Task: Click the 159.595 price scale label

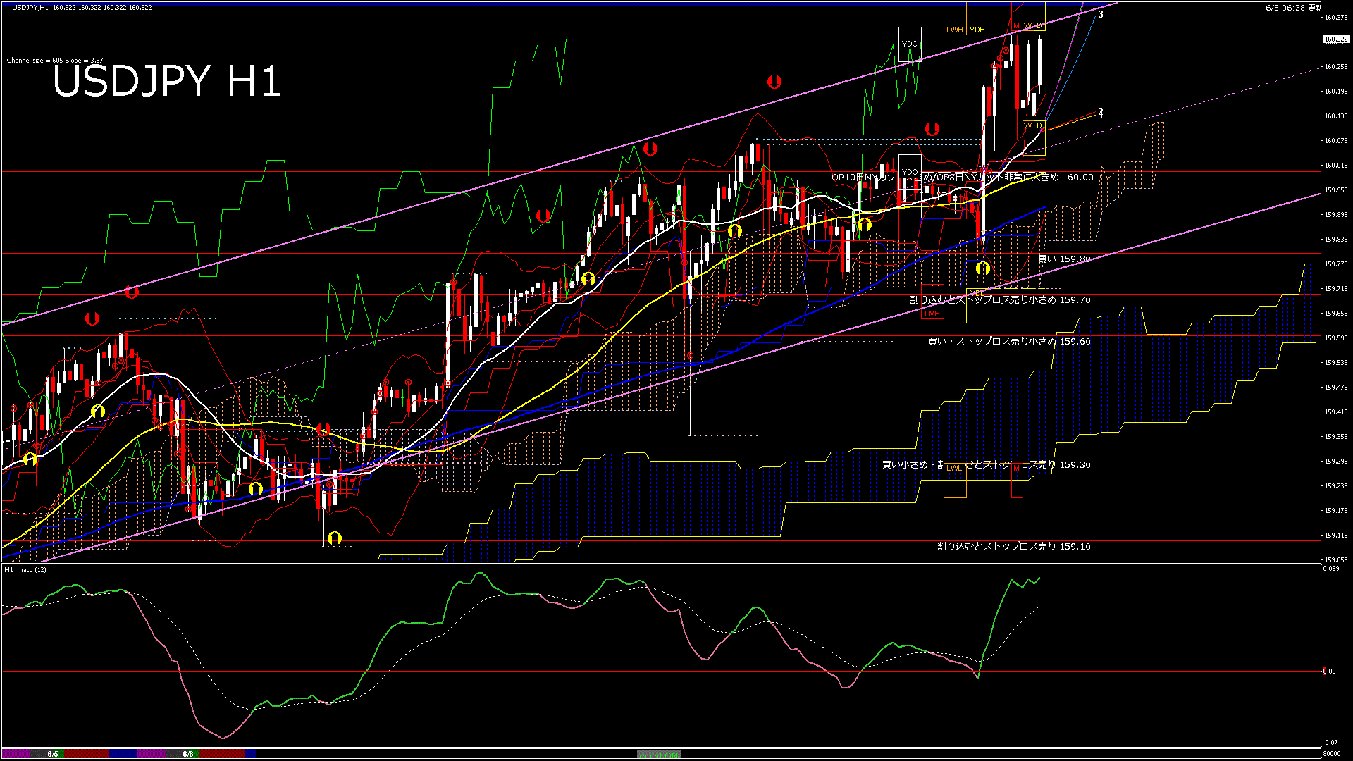Action: point(1335,338)
